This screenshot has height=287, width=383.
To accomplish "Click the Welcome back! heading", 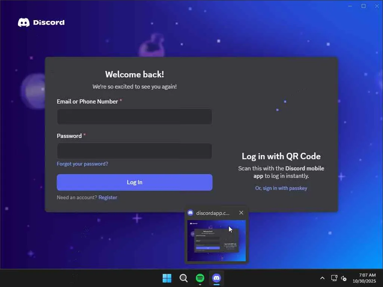I will [135, 74].
